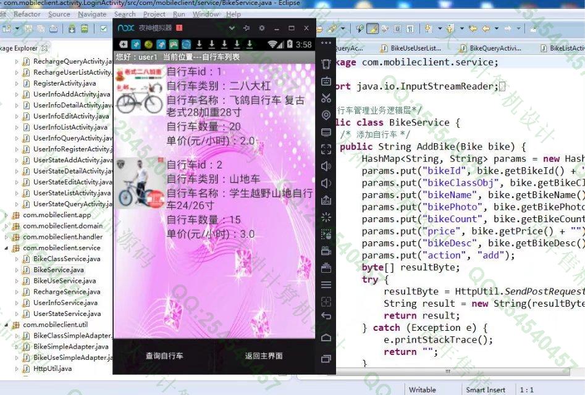585x395 pixels.
Task: Open forward history dropdown arrow
Action: pos(518,28)
